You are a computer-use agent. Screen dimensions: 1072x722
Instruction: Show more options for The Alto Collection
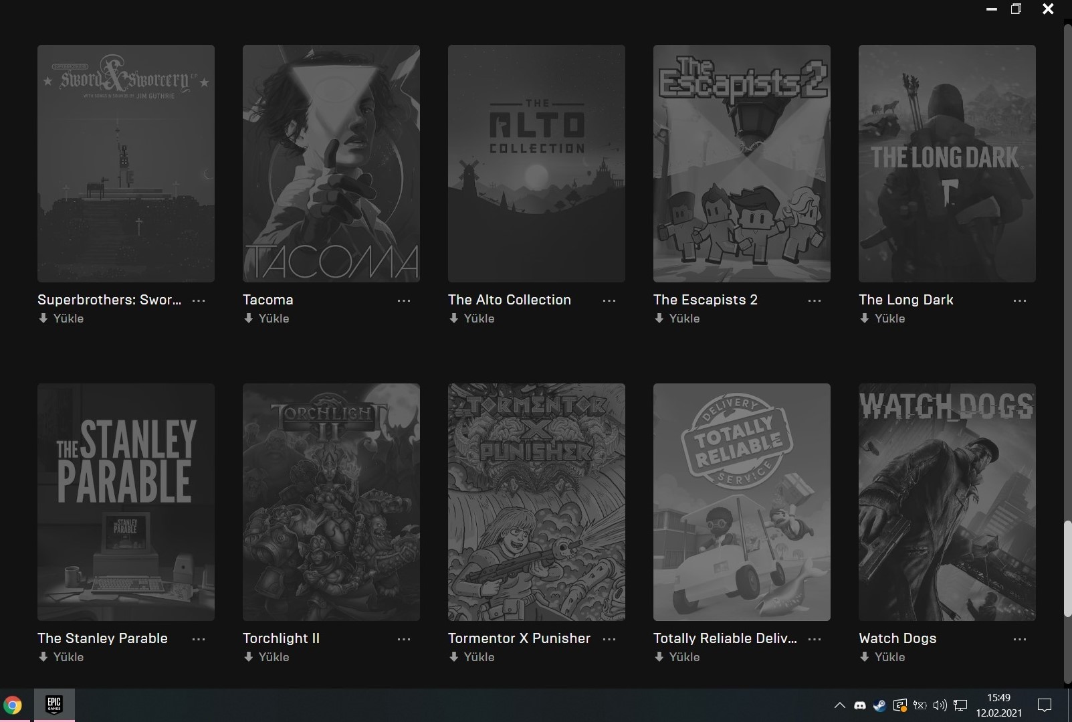pyautogui.click(x=609, y=300)
